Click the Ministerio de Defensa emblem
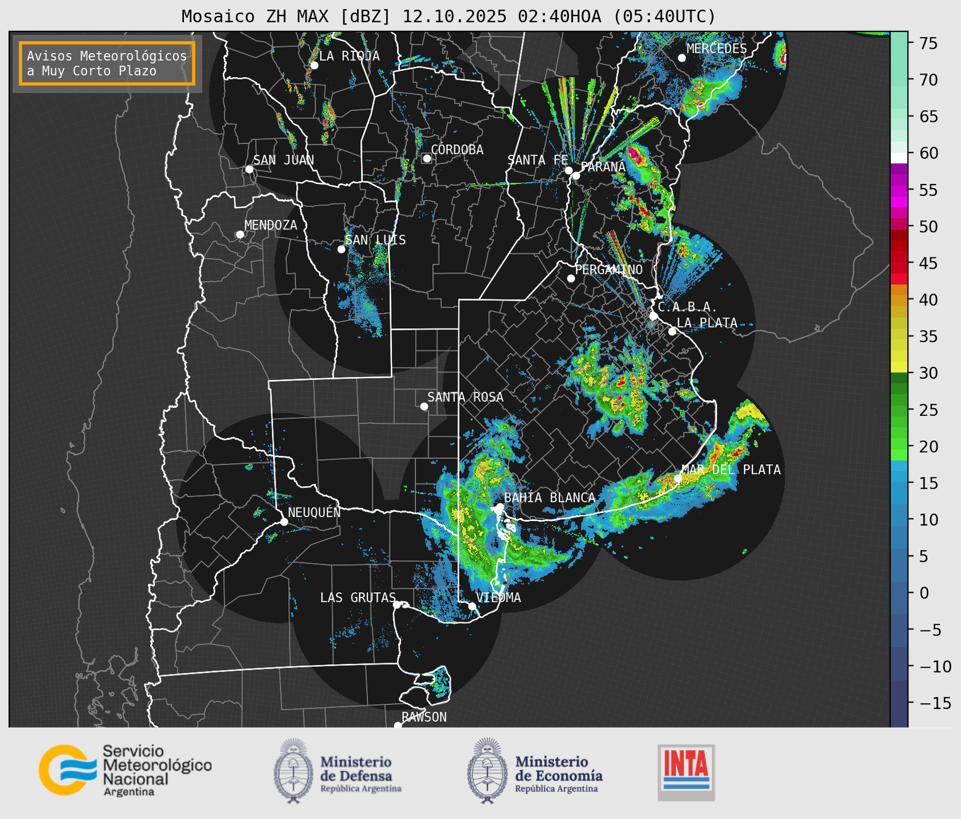 point(293,771)
